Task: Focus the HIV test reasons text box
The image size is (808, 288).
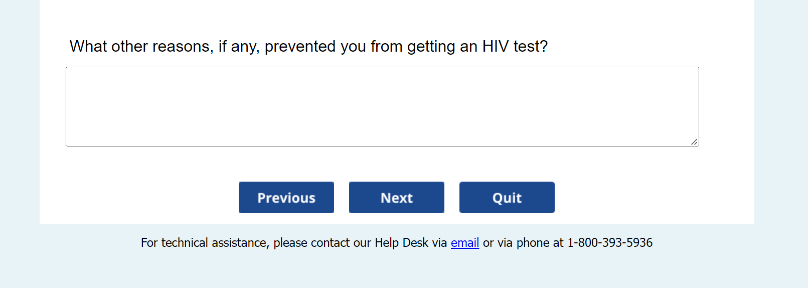Action: pos(382,106)
